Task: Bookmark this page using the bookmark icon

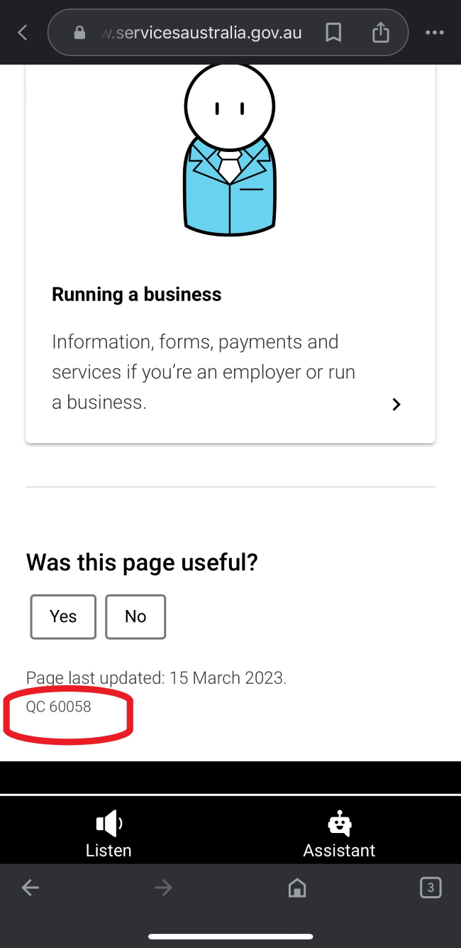Action: point(333,32)
